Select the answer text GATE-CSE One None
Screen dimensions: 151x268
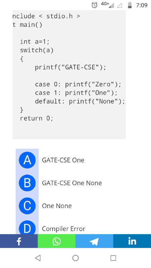click(72, 183)
